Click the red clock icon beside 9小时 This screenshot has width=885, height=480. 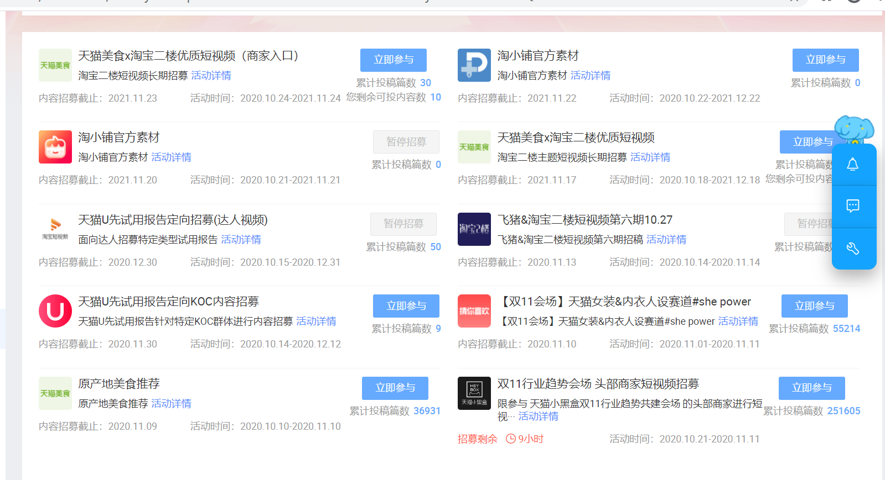tap(511, 439)
